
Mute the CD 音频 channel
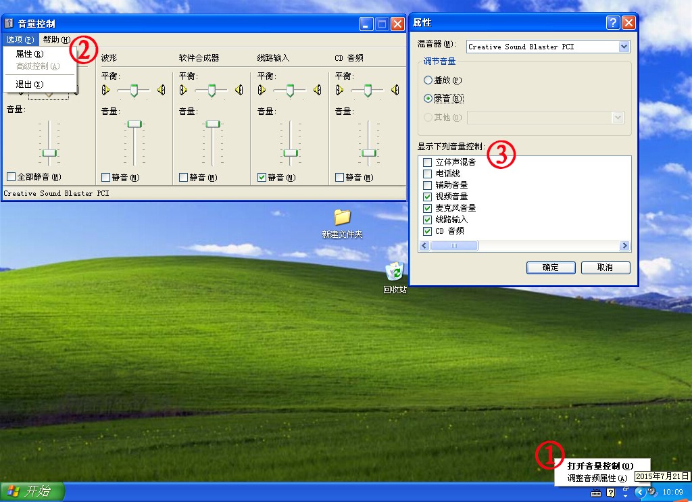(x=339, y=177)
